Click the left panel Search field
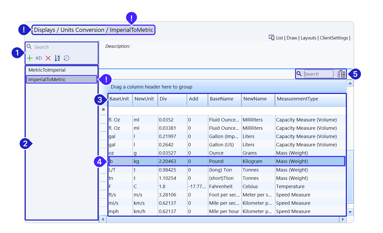383x233 pixels. (62, 47)
